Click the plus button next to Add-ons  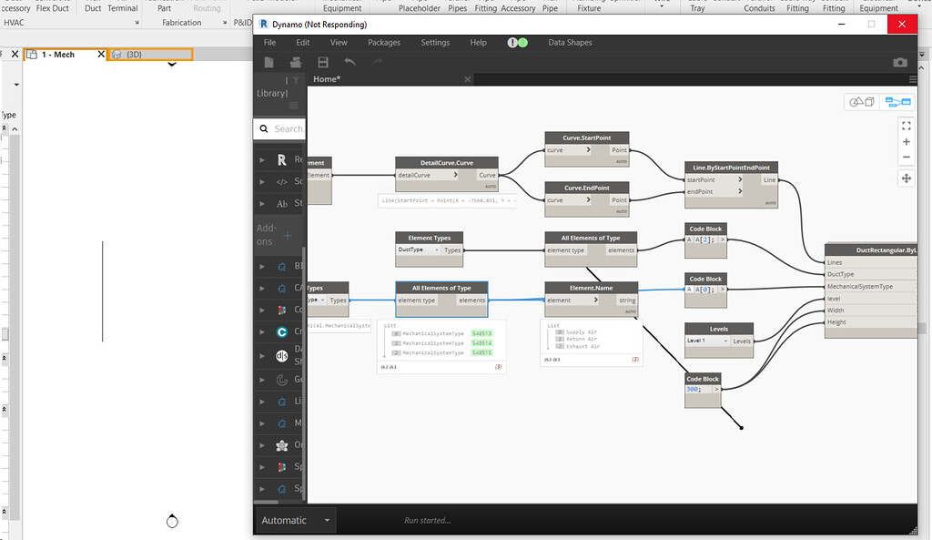287,236
